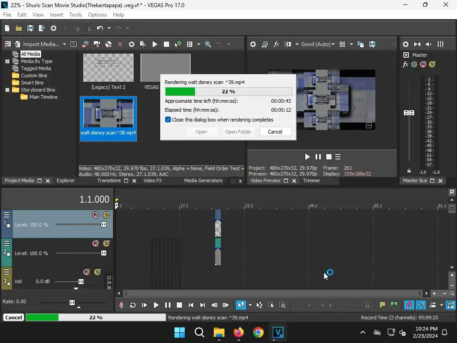
Task: Lock the Master Bus fader channels
Action: (409, 171)
